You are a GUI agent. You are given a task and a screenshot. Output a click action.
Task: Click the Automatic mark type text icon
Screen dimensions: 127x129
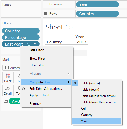pyautogui.click(x=7, y=68)
